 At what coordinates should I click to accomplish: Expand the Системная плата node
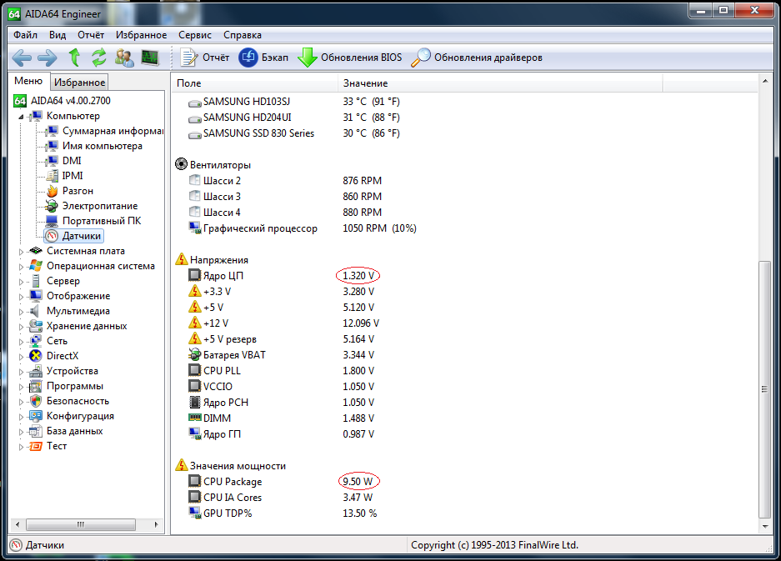pos(21,252)
